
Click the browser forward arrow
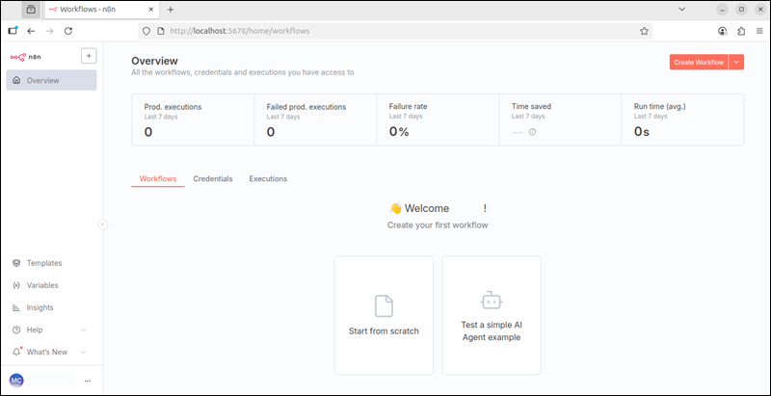tap(50, 31)
